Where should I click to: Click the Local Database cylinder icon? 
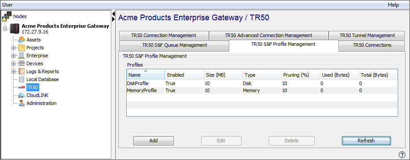pyautogui.click(x=22, y=79)
